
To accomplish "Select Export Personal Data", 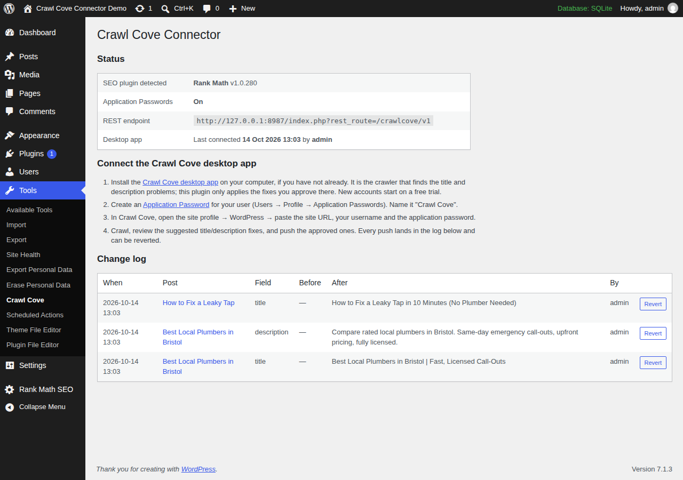I will pos(39,270).
